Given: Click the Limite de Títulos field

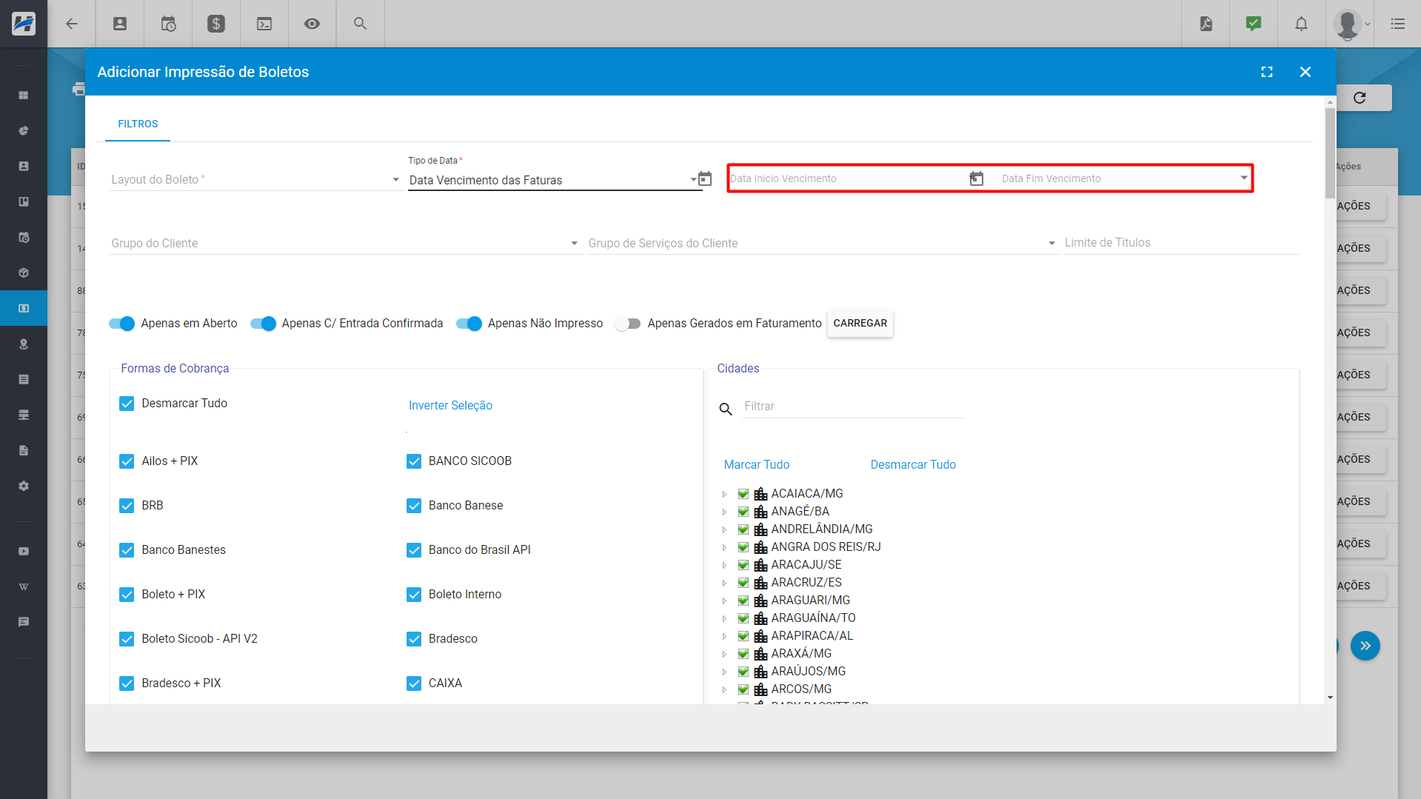Looking at the screenshot, I should click(1180, 243).
